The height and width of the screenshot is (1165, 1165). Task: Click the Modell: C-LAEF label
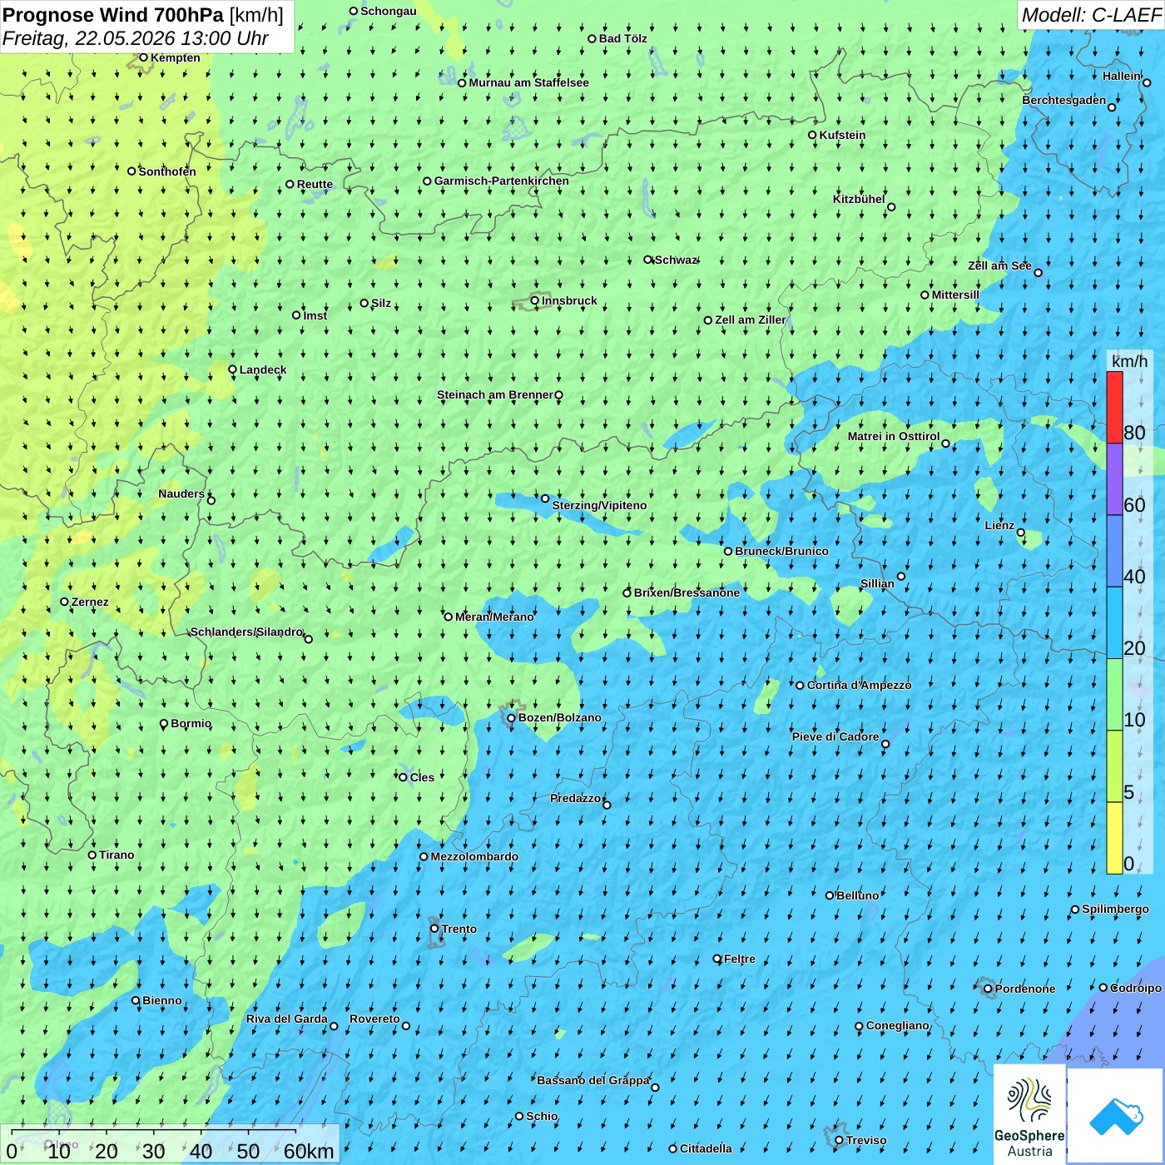(x=1091, y=15)
